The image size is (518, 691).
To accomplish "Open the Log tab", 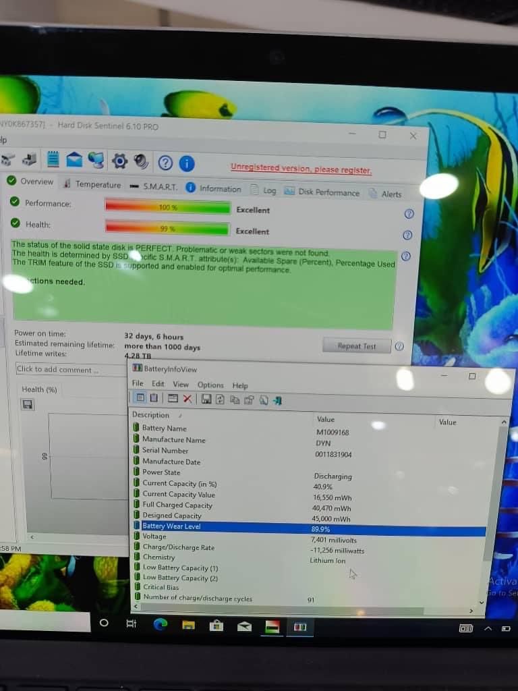I will coord(264,190).
